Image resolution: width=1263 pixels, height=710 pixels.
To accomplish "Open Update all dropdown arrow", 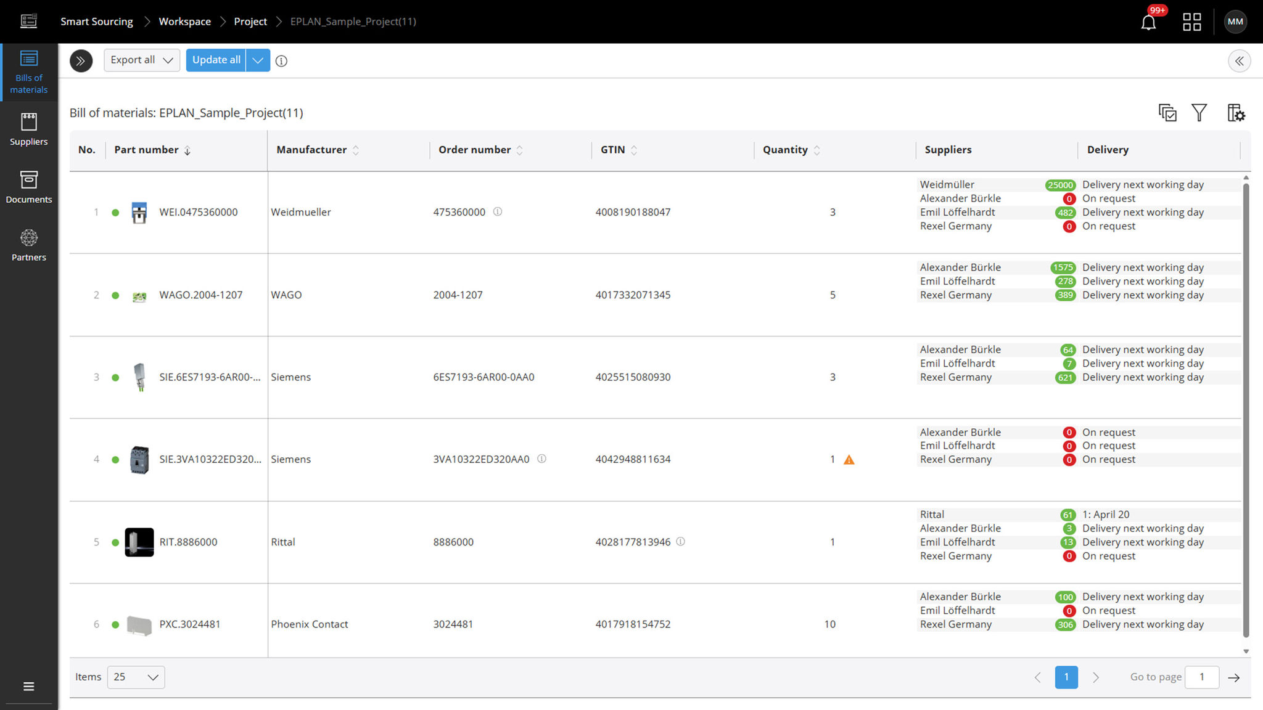I will coord(258,60).
